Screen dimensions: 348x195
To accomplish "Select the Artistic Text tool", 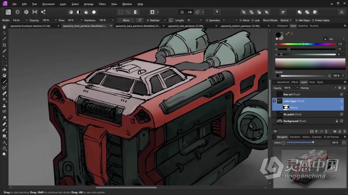I will 4,142.
